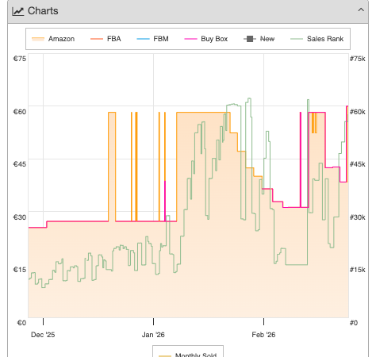Screen dimensions: 376x357
Task: Click the #75k rank axis label
Action: [x=358, y=59]
